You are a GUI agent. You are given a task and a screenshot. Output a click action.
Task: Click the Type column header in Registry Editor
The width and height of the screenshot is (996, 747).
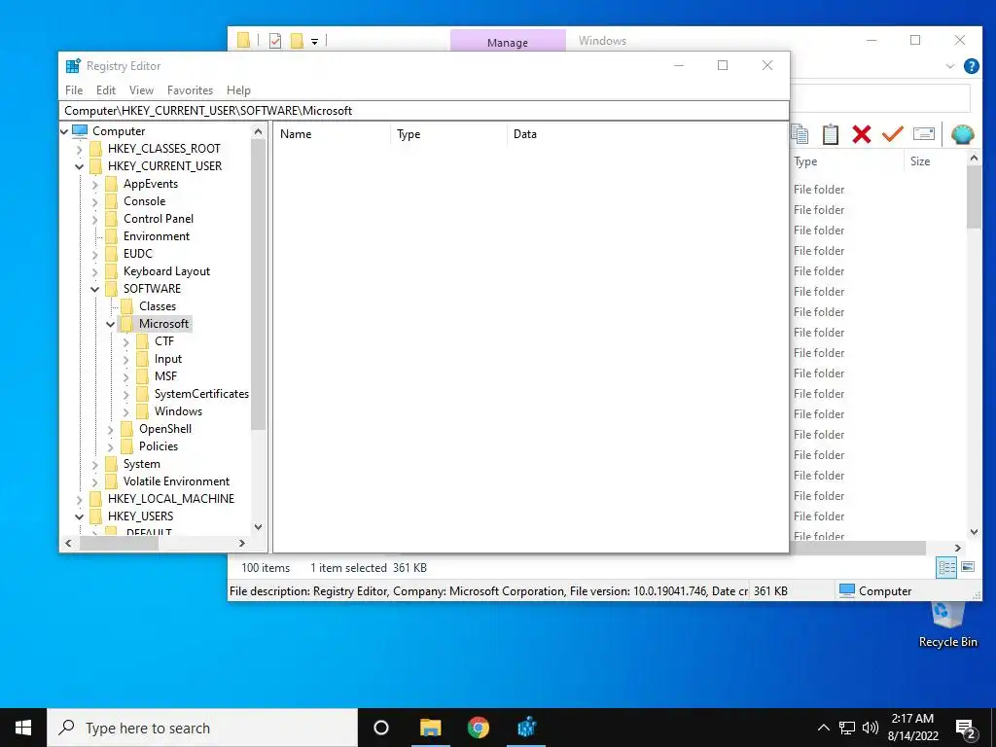[449, 134]
